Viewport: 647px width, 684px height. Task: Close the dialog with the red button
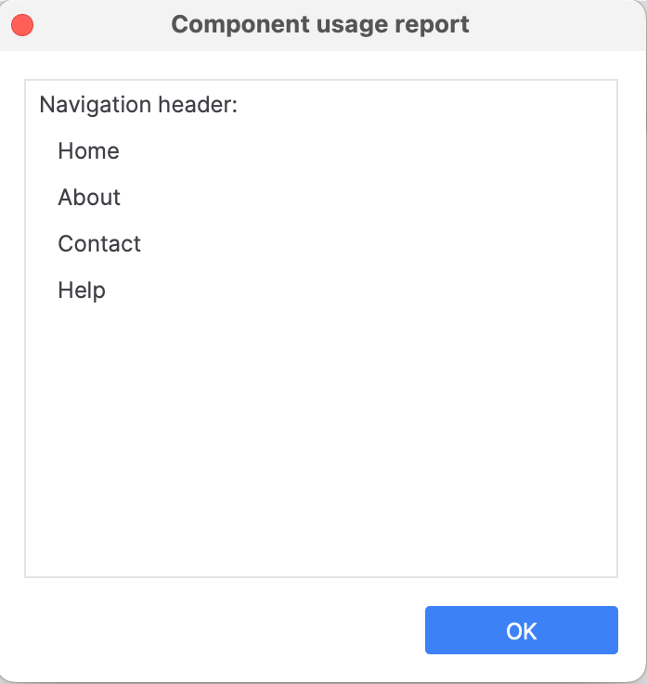22,25
